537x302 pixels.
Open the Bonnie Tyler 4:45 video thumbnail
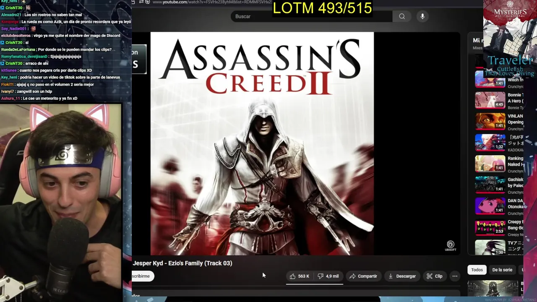pyautogui.click(x=490, y=100)
